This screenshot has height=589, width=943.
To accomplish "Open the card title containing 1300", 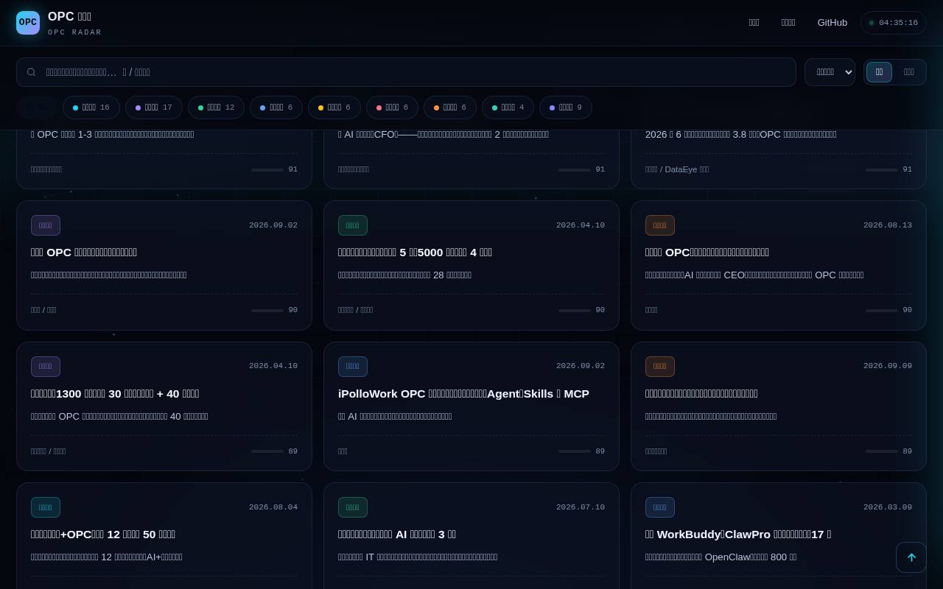I will tap(115, 394).
